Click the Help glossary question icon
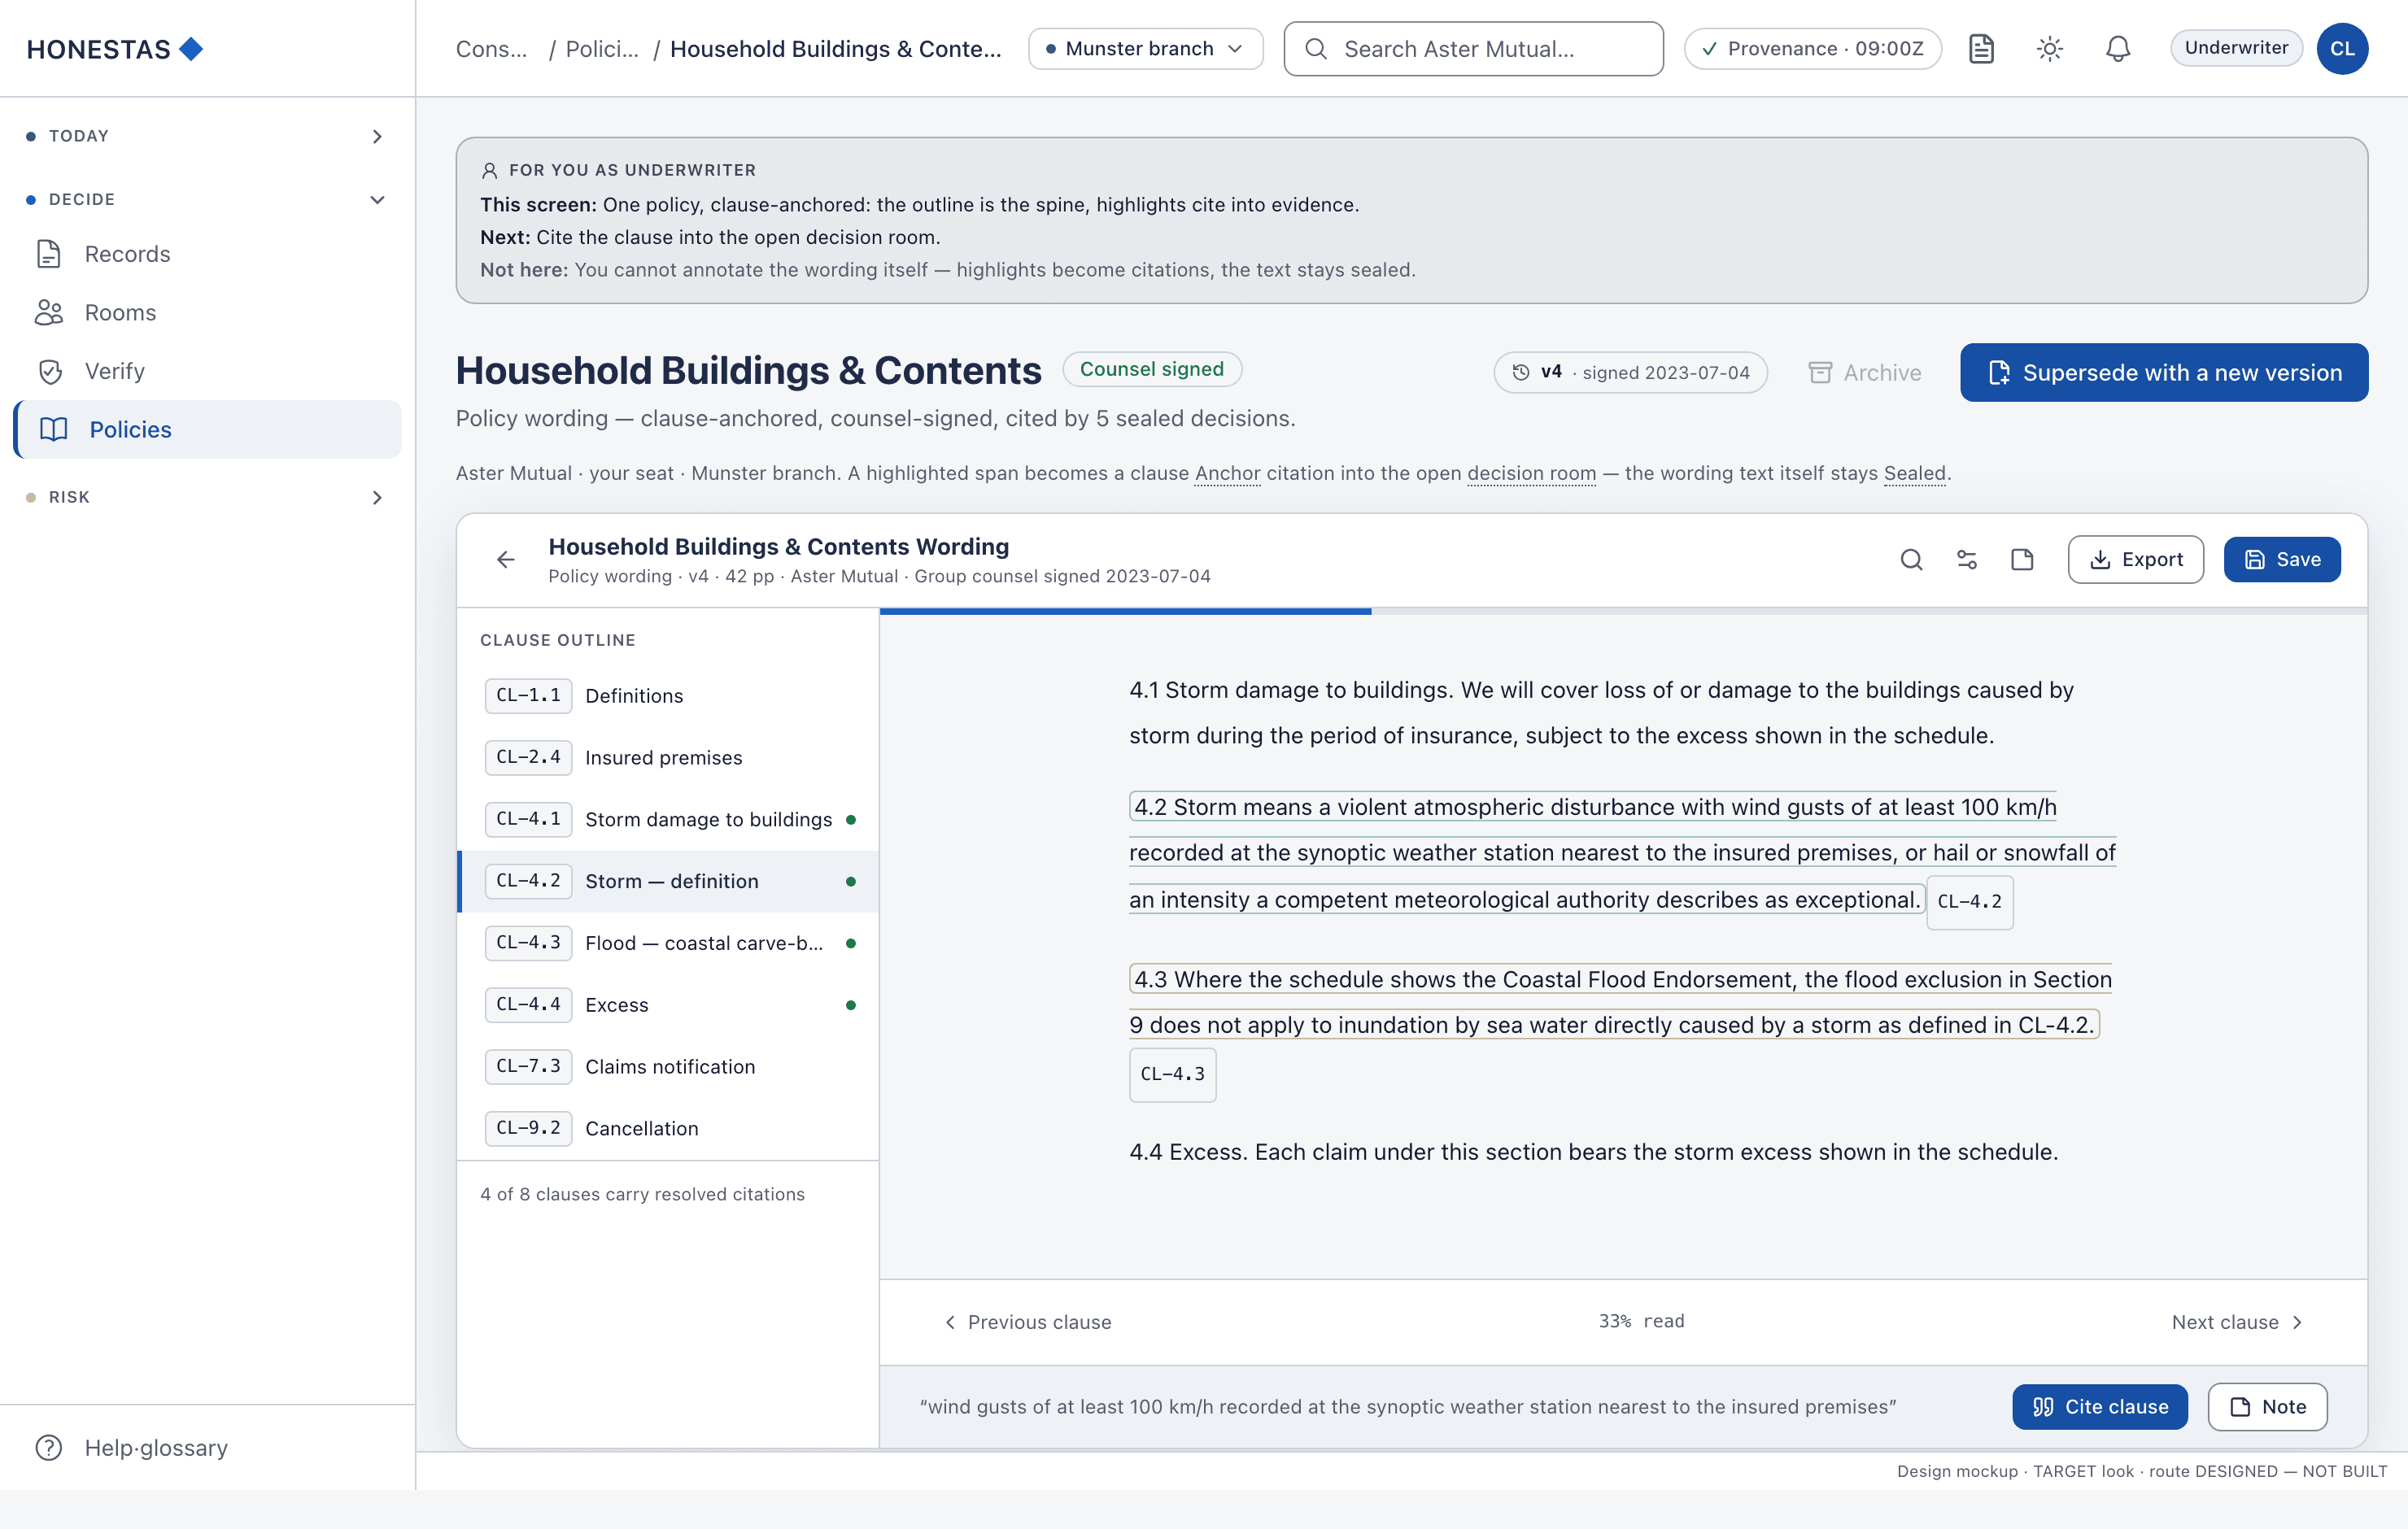2408x1529 pixels. (49, 1447)
